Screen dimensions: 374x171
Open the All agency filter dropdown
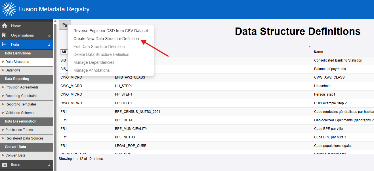(64, 52)
